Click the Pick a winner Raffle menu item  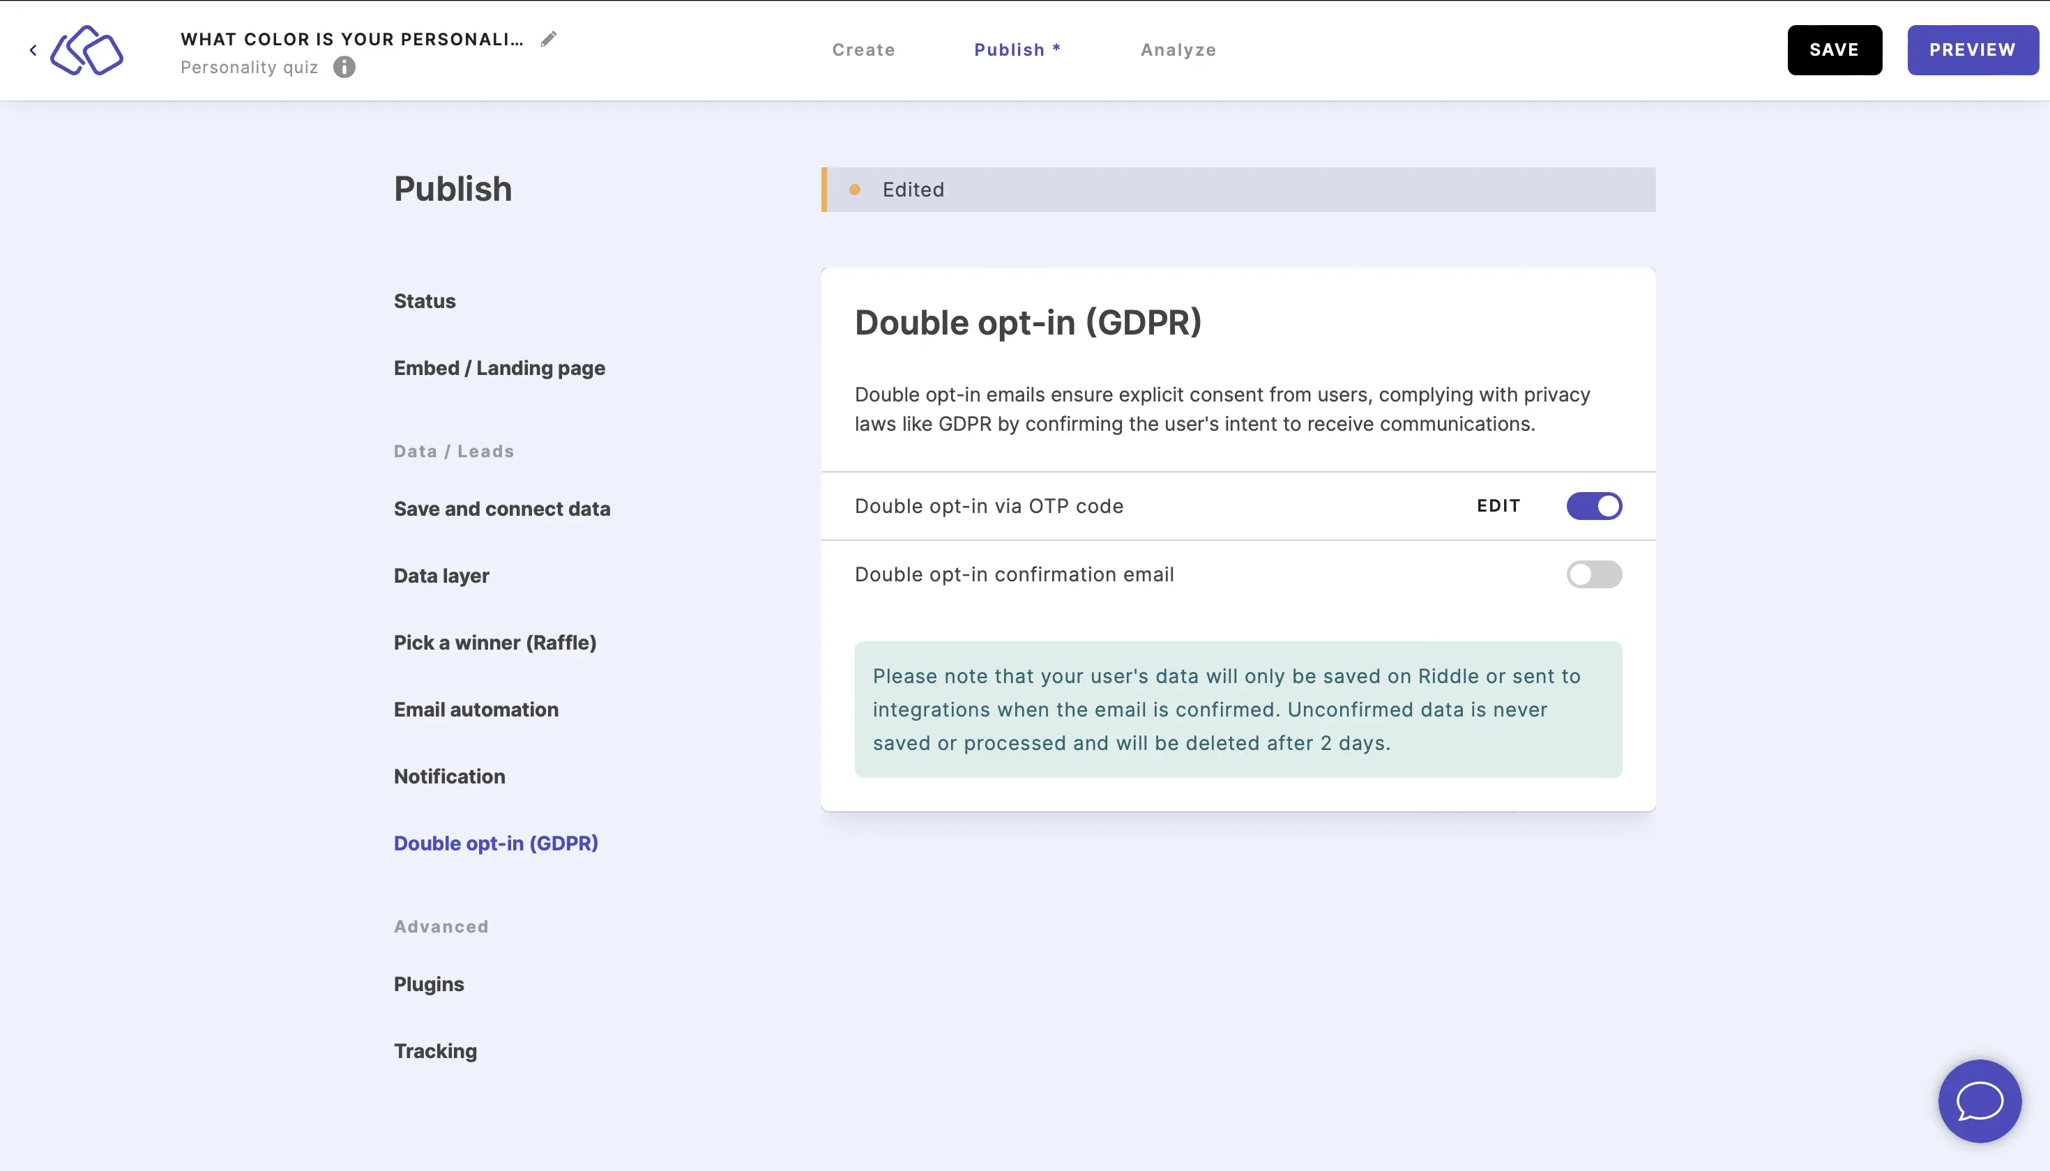496,642
